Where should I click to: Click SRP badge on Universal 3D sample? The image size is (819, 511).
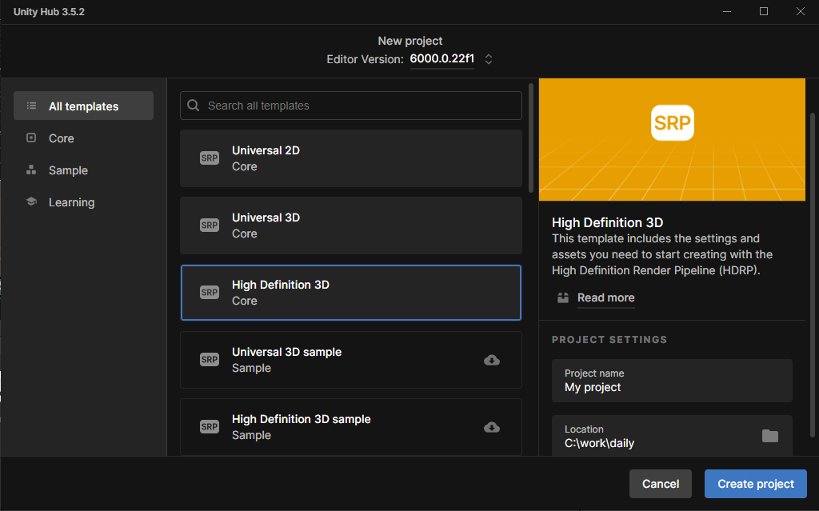tap(210, 360)
